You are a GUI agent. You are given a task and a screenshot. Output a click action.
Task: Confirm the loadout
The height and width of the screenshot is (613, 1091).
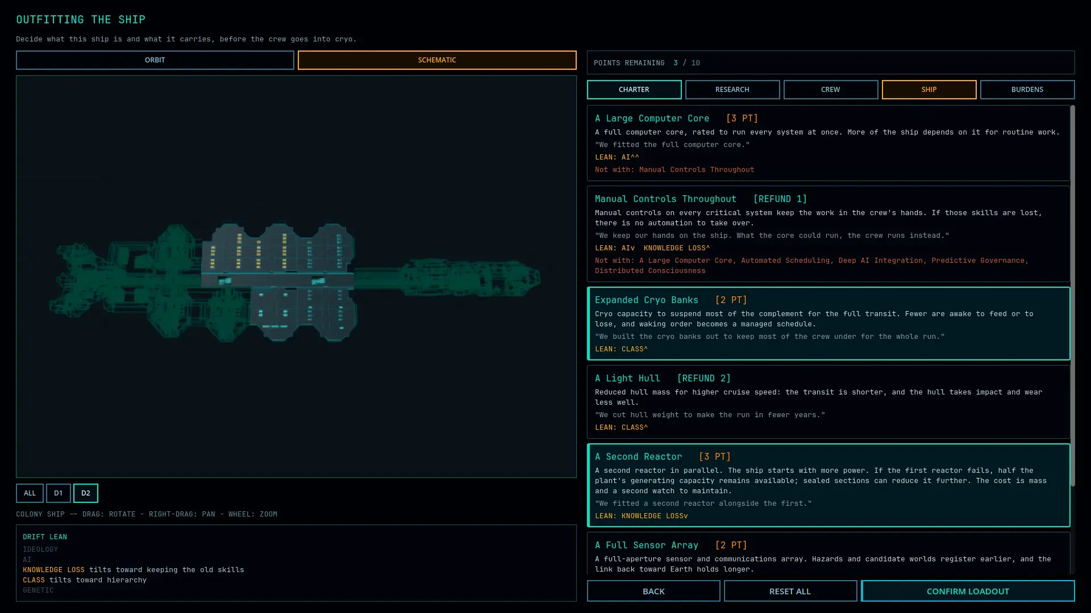[x=968, y=591]
